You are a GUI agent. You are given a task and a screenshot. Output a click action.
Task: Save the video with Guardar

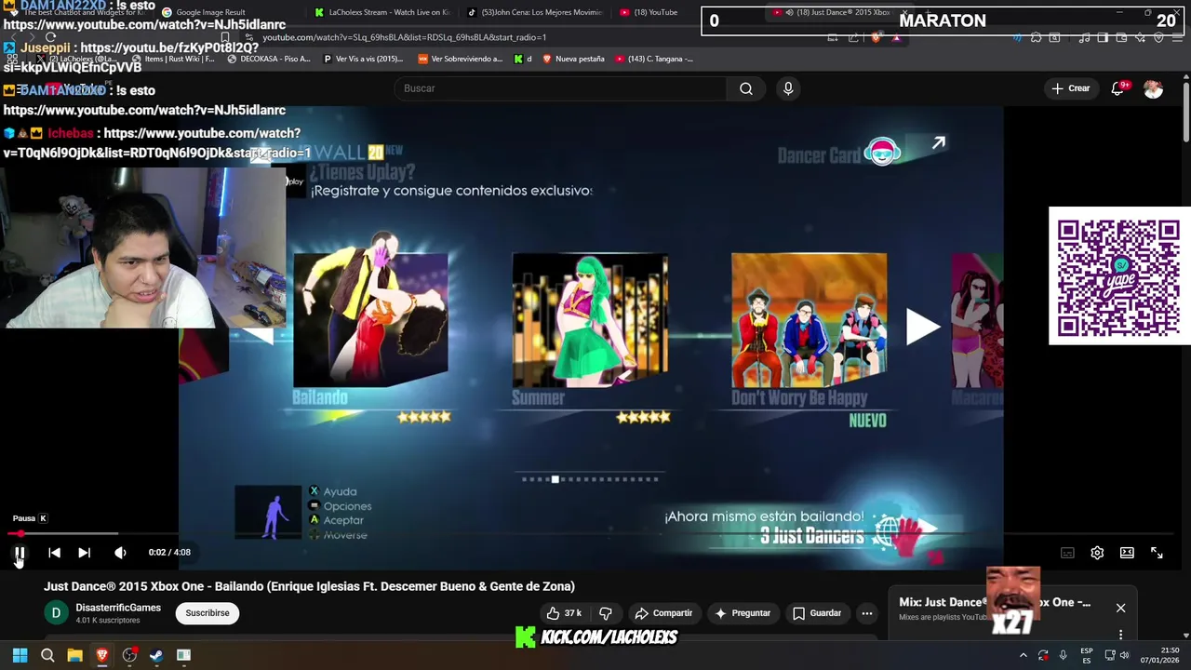click(817, 613)
